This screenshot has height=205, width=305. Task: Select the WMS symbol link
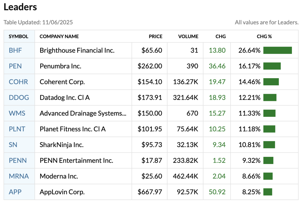click(17, 113)
